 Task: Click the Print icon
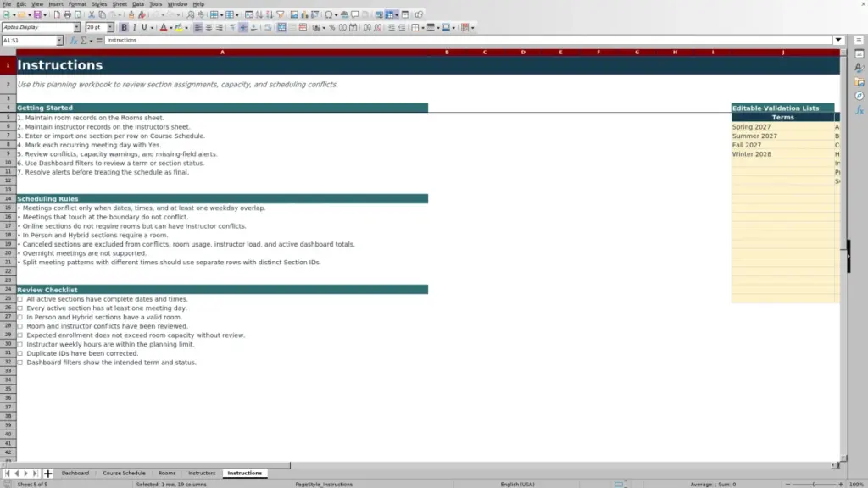[x=67, y=15]
